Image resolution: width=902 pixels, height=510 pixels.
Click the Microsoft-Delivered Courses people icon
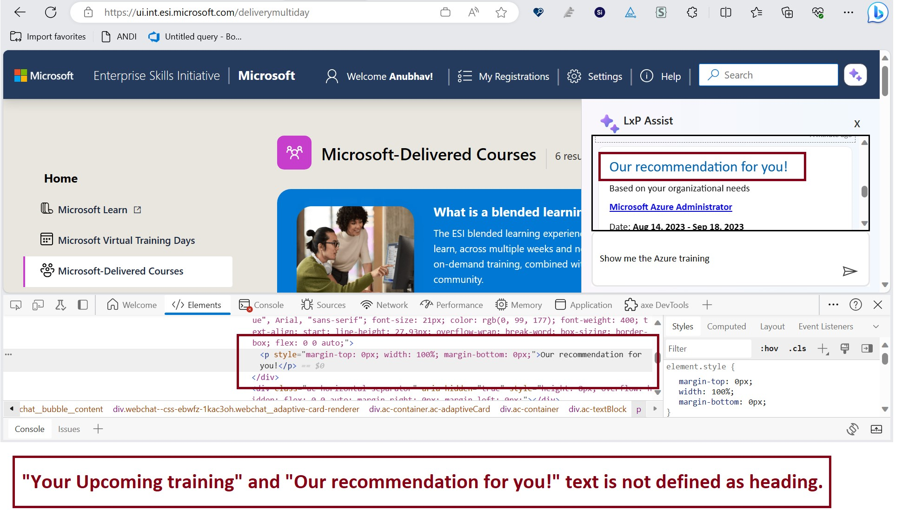46,270
